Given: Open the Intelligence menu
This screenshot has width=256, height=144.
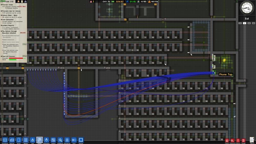Looking at the screenshot, I should pos(60,140).
